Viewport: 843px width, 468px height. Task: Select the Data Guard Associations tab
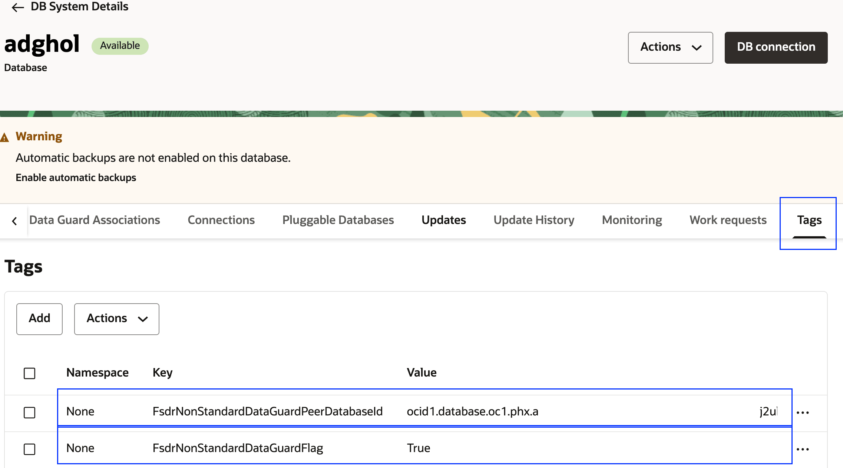(x=95, y=220)
